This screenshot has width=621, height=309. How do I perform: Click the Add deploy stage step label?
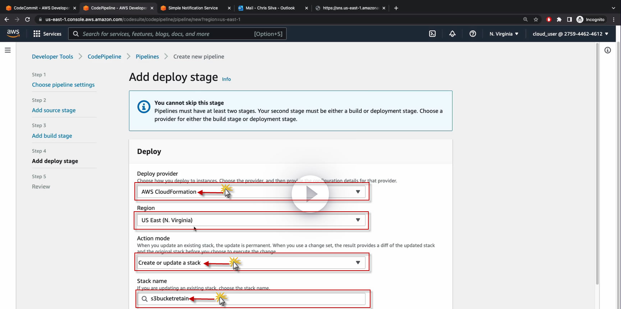pyautogui.click(x=55, y=161)
